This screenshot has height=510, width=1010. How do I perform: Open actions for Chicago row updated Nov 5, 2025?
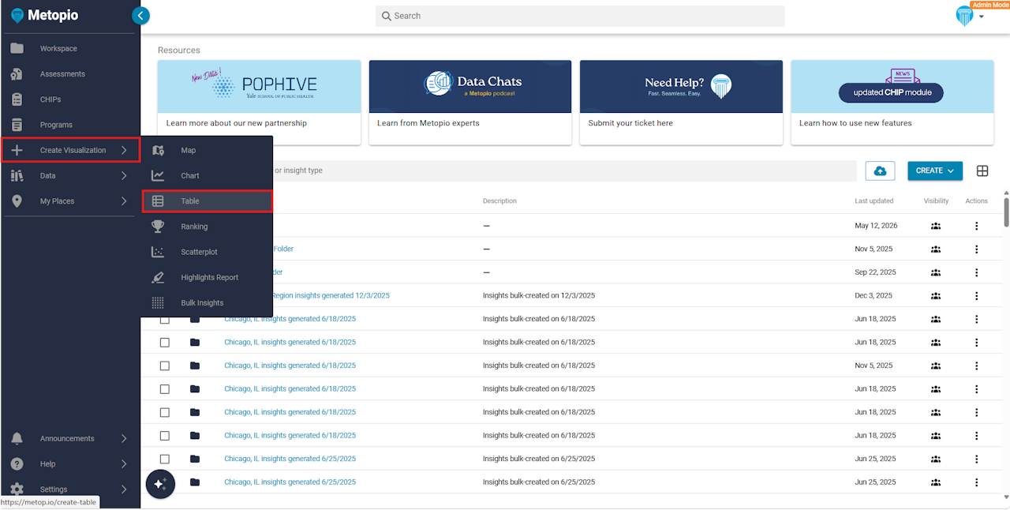coord(976,366)
